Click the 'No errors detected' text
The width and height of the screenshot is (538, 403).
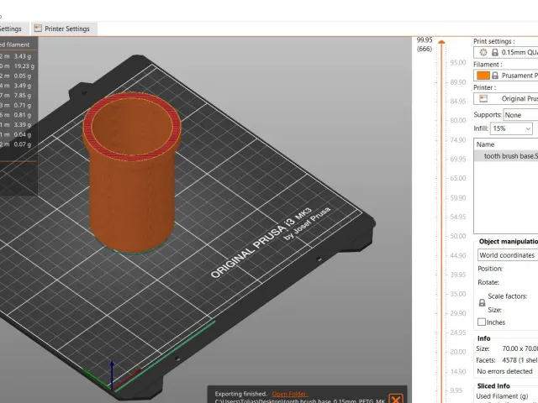click(504, 371)
